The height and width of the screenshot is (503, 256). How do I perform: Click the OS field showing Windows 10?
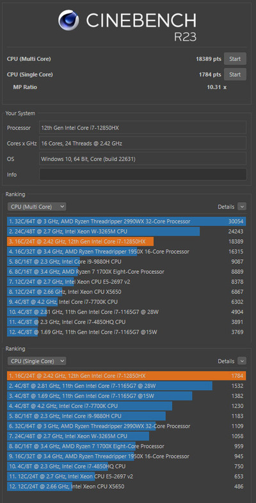[x=143, y=159]
